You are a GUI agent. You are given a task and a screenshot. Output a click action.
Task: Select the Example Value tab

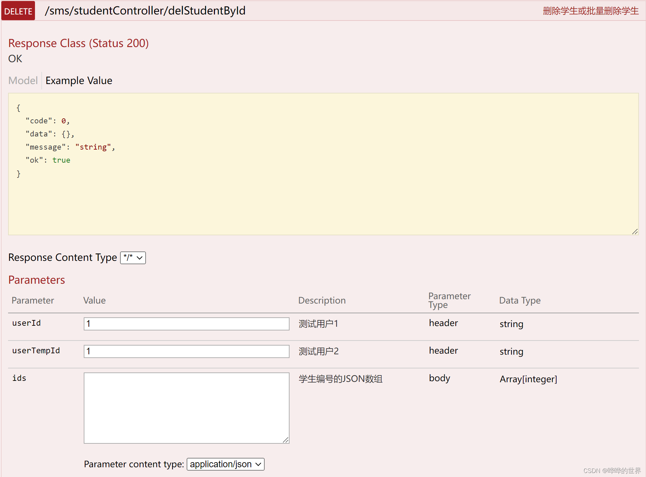coord(79,81)
